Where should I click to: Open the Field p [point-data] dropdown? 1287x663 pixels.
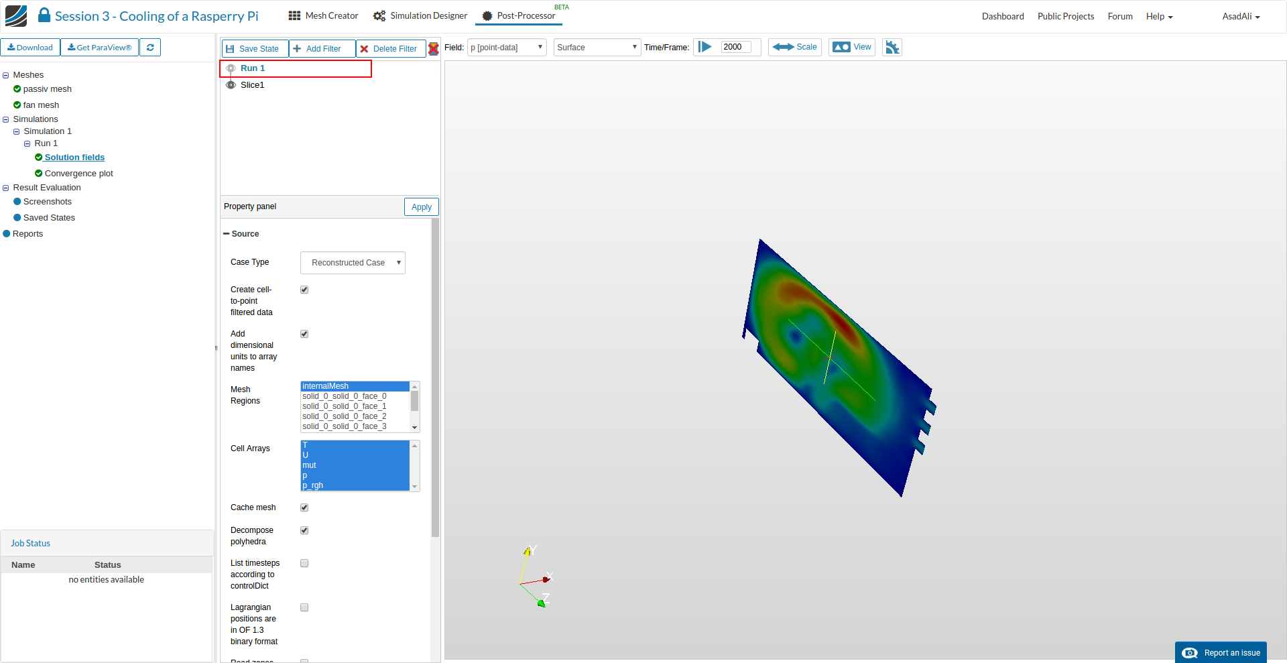[507, 48]
